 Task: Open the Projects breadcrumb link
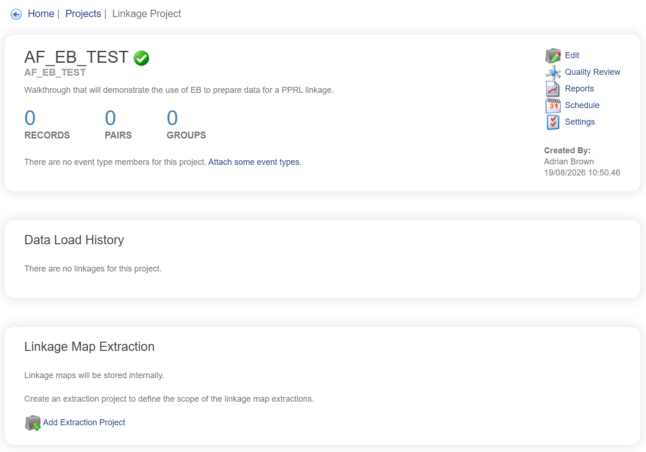[83, 14]
